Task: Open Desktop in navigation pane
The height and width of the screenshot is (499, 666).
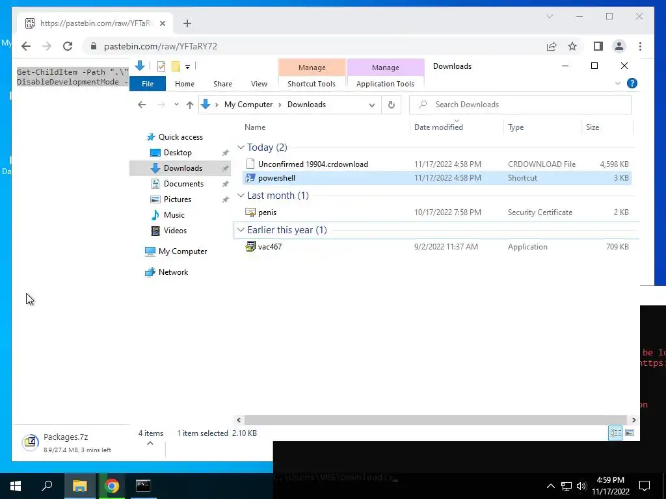Action: click(x=178, y=153)
